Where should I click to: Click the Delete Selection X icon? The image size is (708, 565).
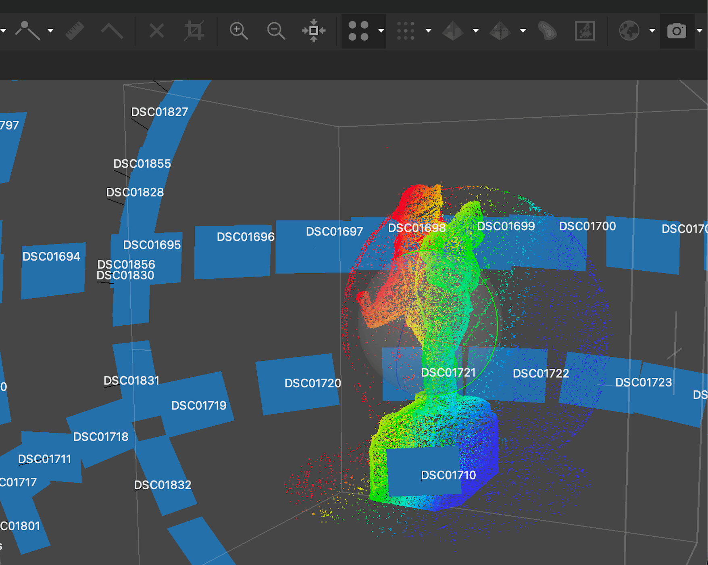[156, 31]
